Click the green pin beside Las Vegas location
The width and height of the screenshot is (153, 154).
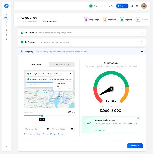tap(28, 79)
